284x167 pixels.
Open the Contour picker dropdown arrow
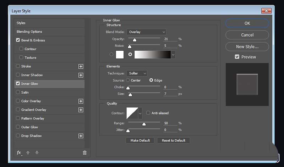(140, 113)
